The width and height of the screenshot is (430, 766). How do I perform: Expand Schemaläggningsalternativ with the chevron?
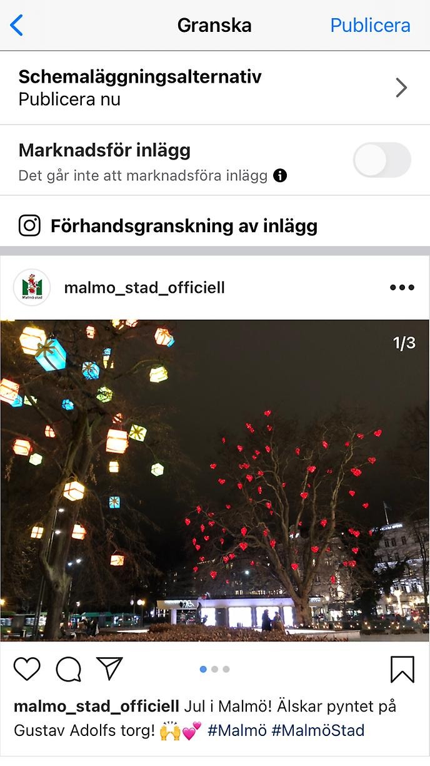[x=401, y=88]
